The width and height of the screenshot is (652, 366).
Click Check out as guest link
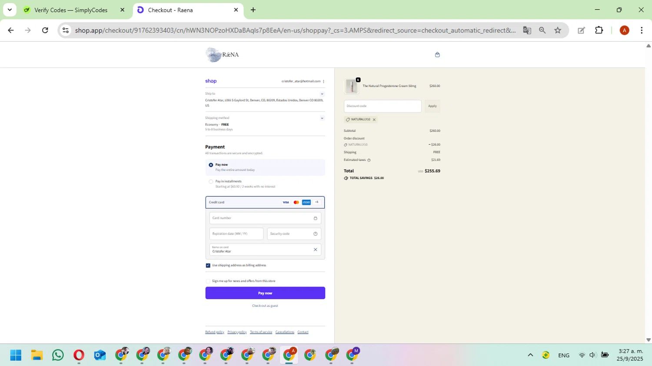click(x=265, y=306)
